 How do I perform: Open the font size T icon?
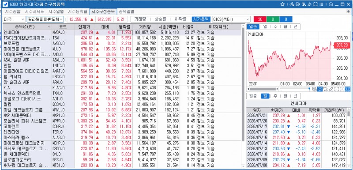coord(304,4)
